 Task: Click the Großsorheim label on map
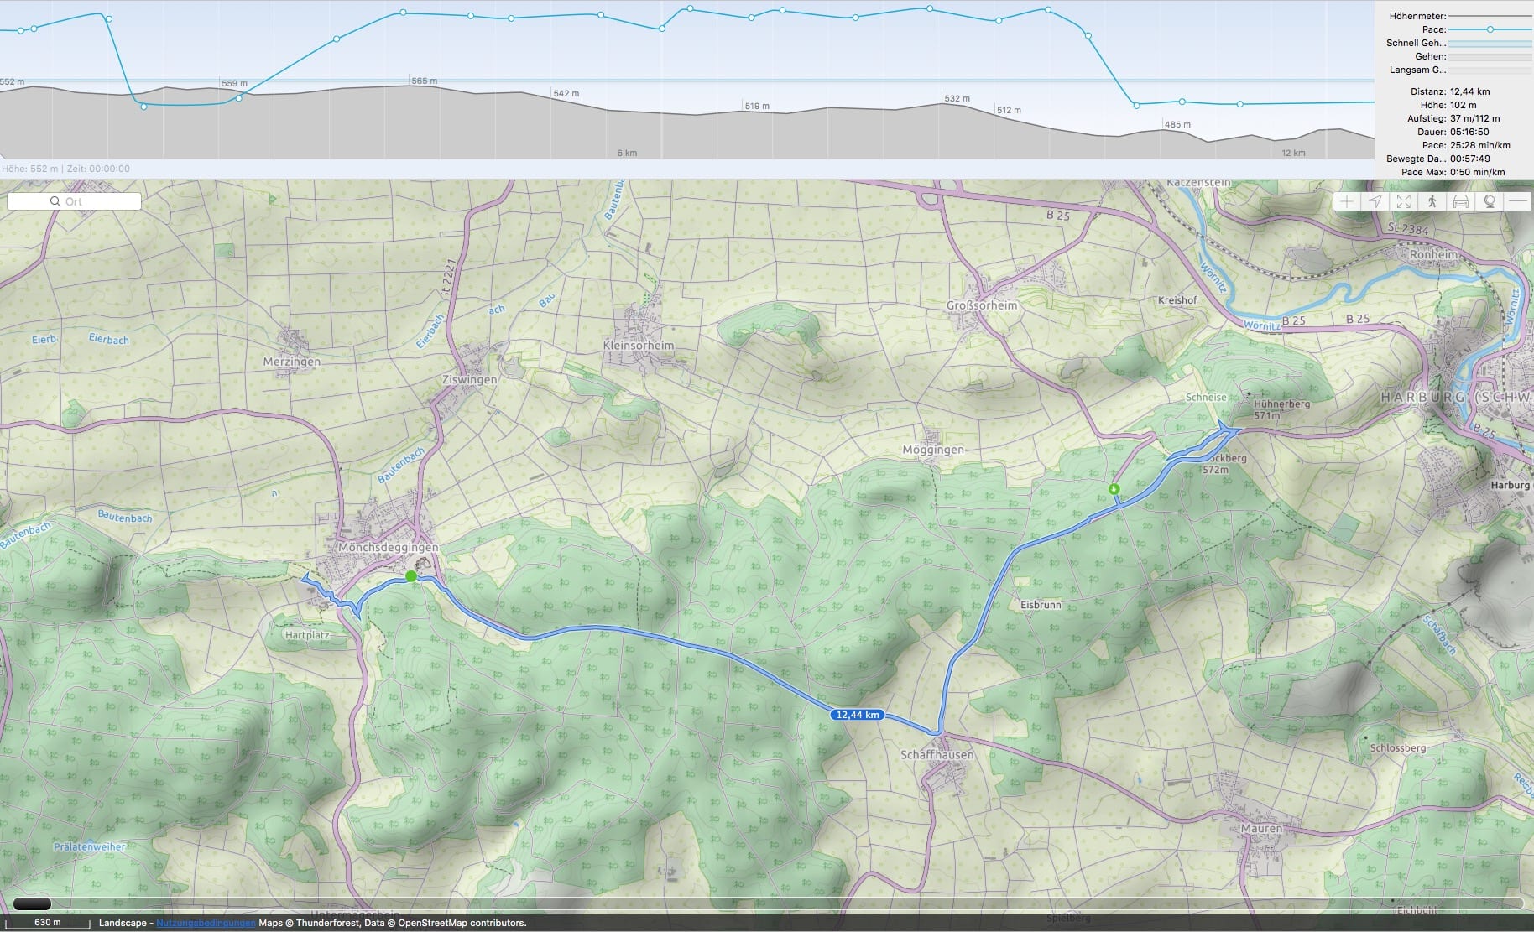(982, 305)
